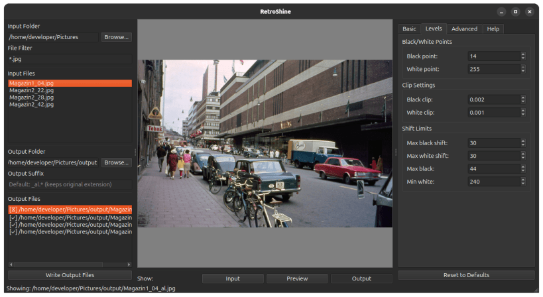Open the Help tab

click(x=493, y=29)
